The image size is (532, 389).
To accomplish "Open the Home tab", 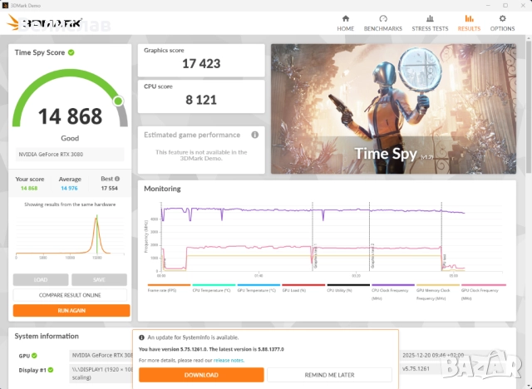I will (346, 23).
